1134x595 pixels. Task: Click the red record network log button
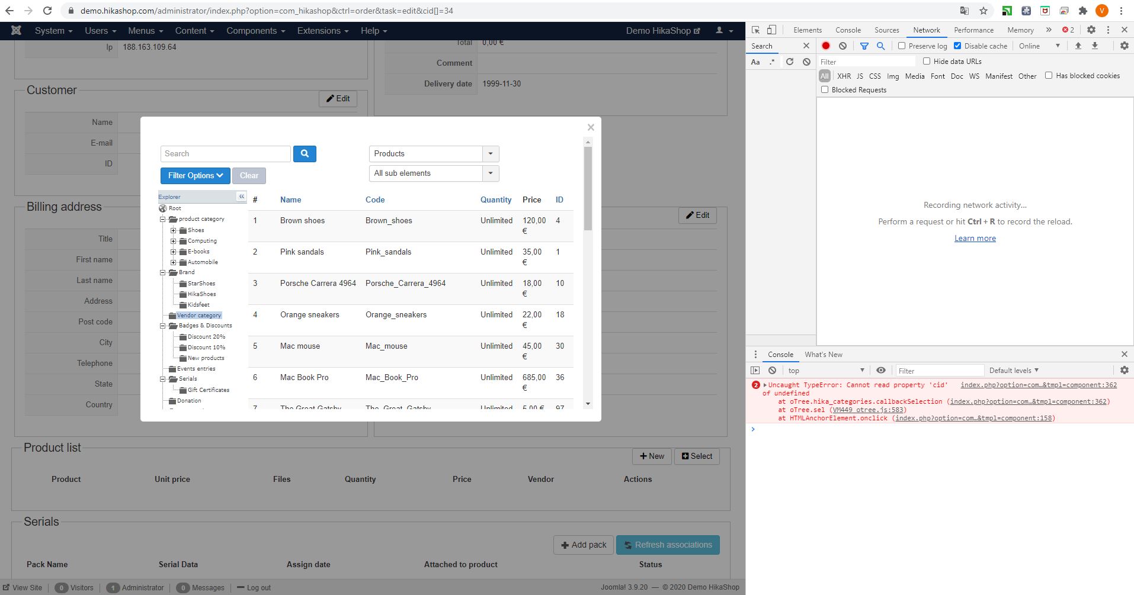825,46
